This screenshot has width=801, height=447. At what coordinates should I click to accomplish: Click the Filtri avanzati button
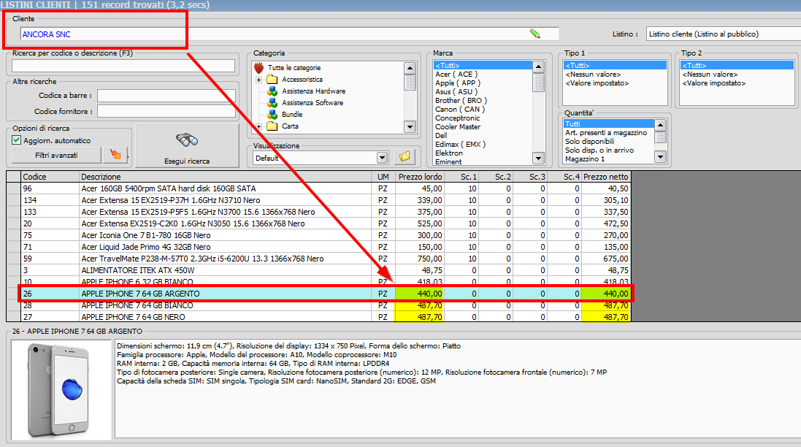click(56, 155)
